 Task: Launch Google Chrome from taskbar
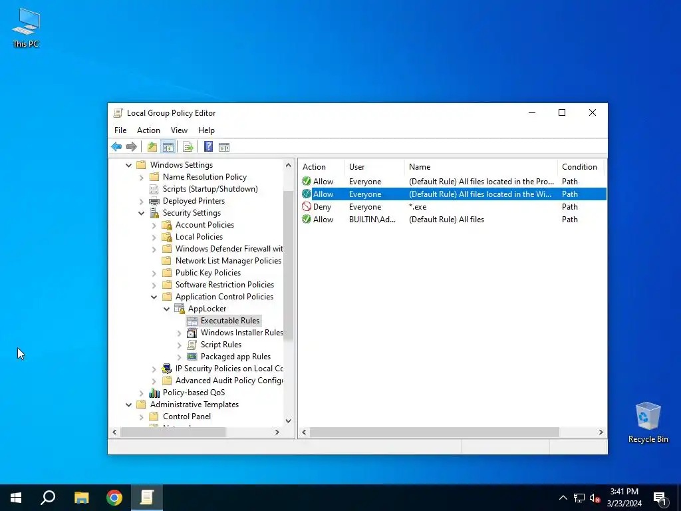pos(114,498)
